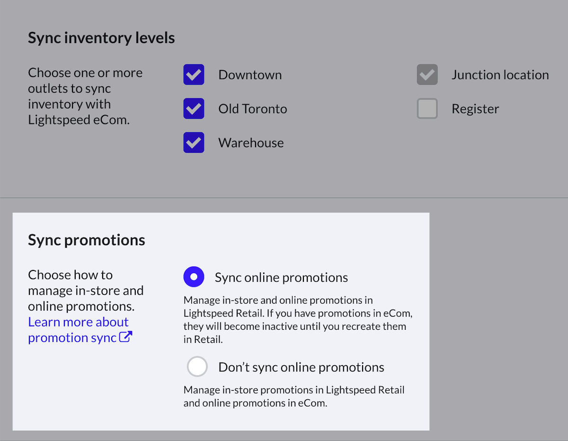
Task: Uncheck the Downtown outlet checkbox
Action: (x=194, y=75)
